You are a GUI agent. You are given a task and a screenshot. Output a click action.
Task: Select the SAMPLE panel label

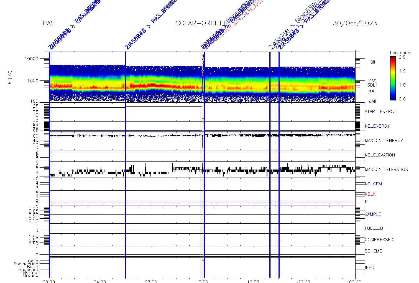click(x=373, y=214)
